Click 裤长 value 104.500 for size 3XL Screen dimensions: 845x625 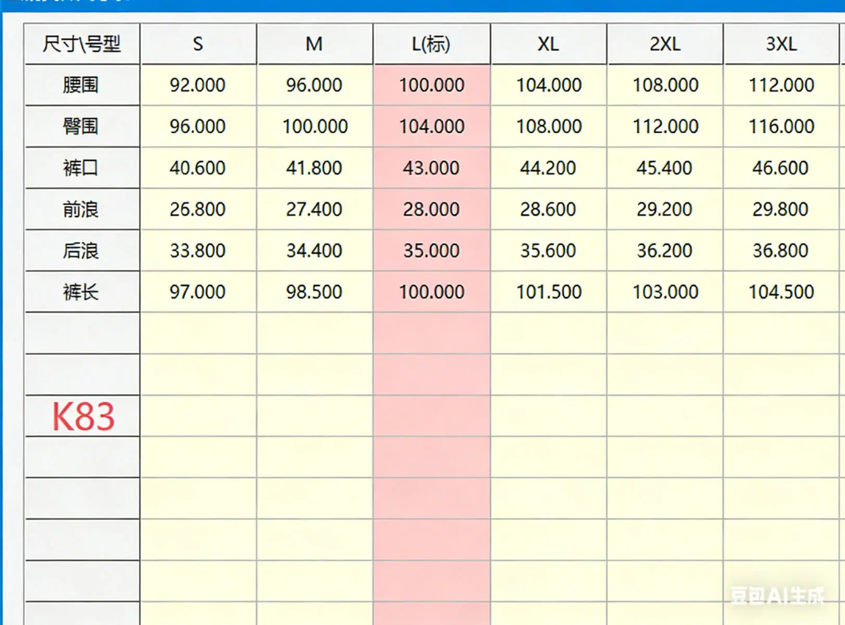coord(781,292)
